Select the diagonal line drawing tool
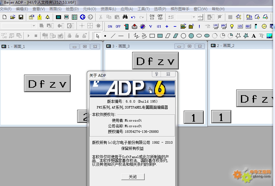 (113, 36)
